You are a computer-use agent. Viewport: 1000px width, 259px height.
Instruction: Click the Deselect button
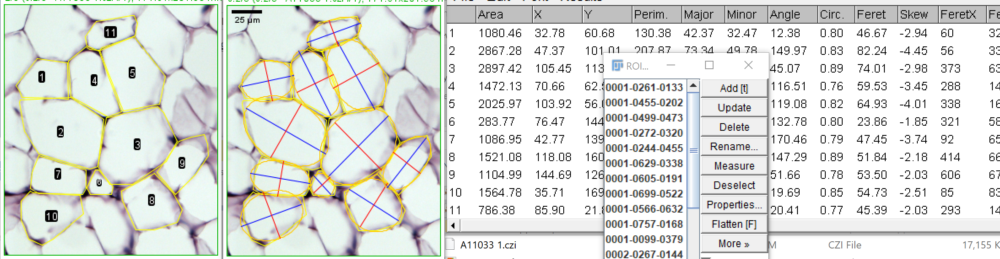(734, 185)
